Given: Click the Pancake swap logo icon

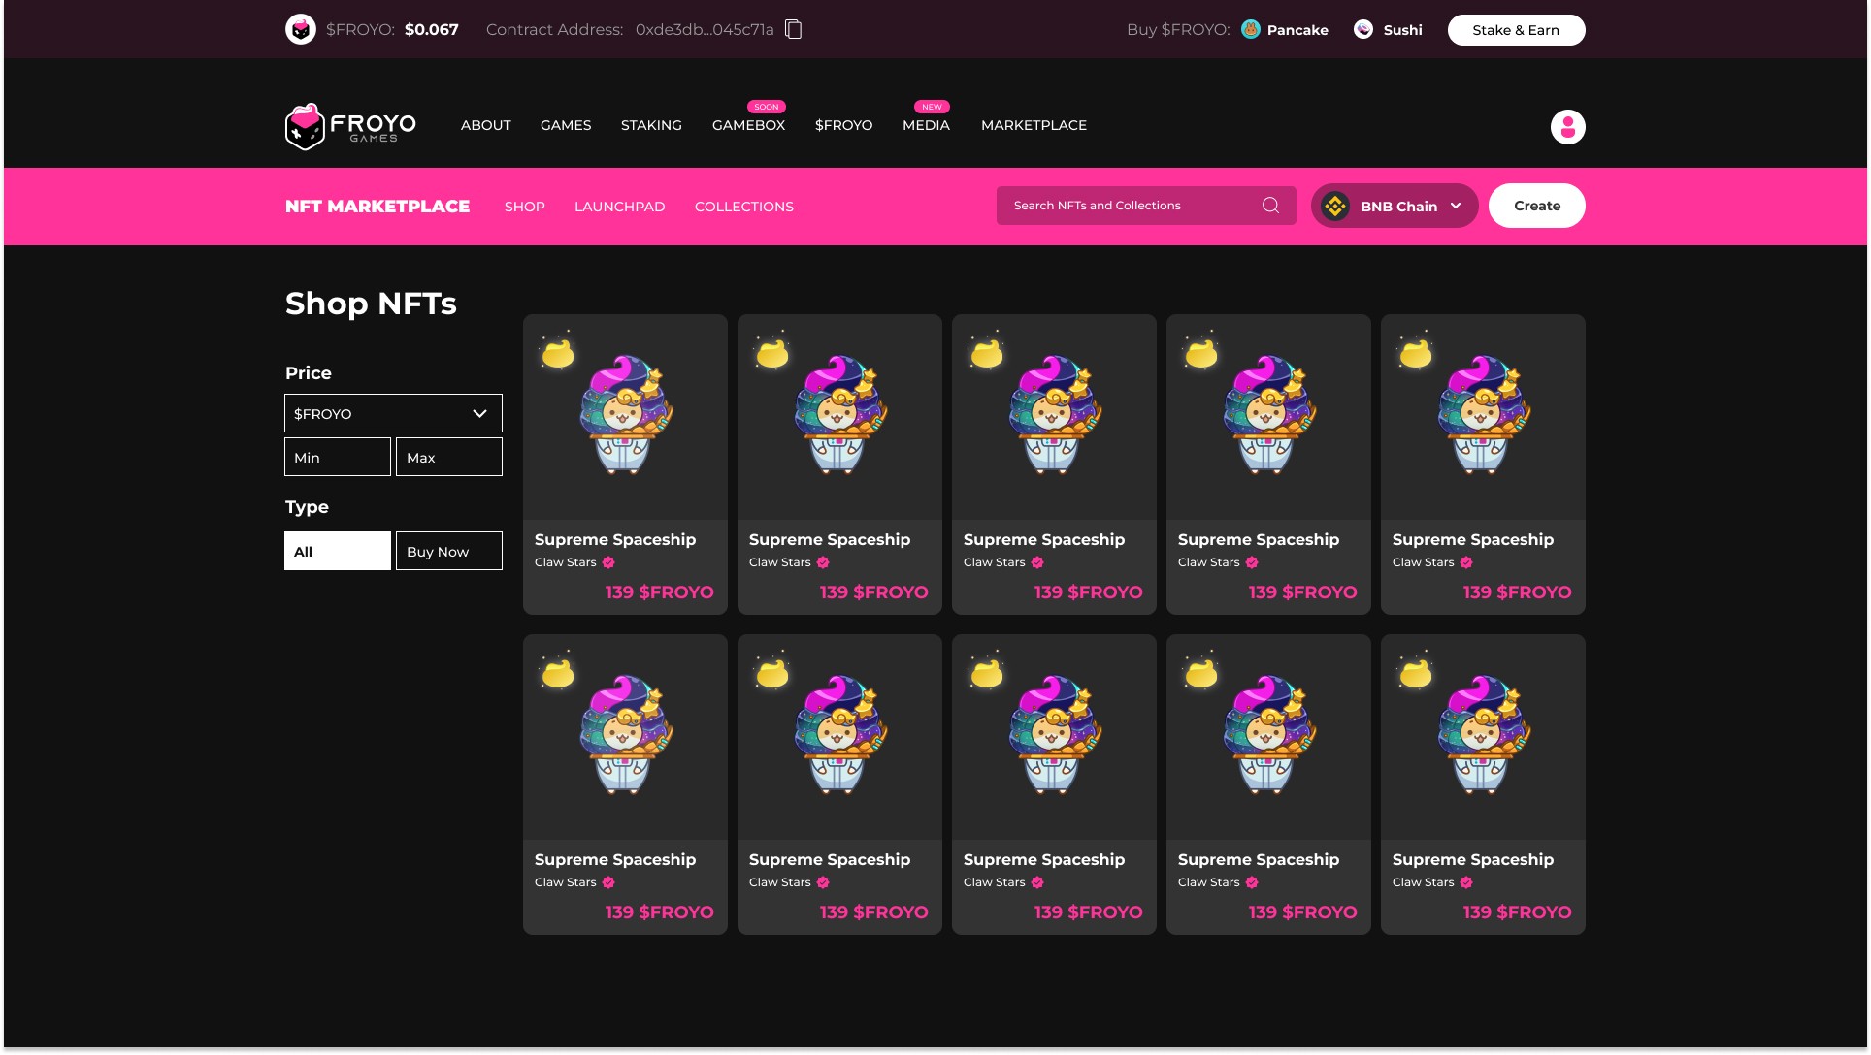Looking at the screenshot, I should [x=1251, y=29].
